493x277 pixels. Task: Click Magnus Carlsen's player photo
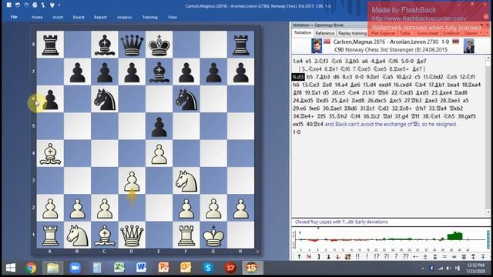tap(317, 46)
